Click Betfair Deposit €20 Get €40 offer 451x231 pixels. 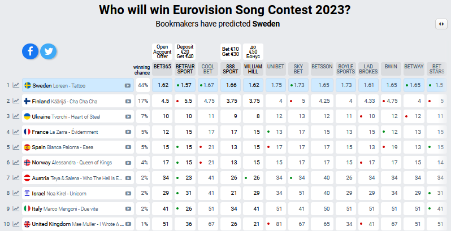click(x=185, y=51)
